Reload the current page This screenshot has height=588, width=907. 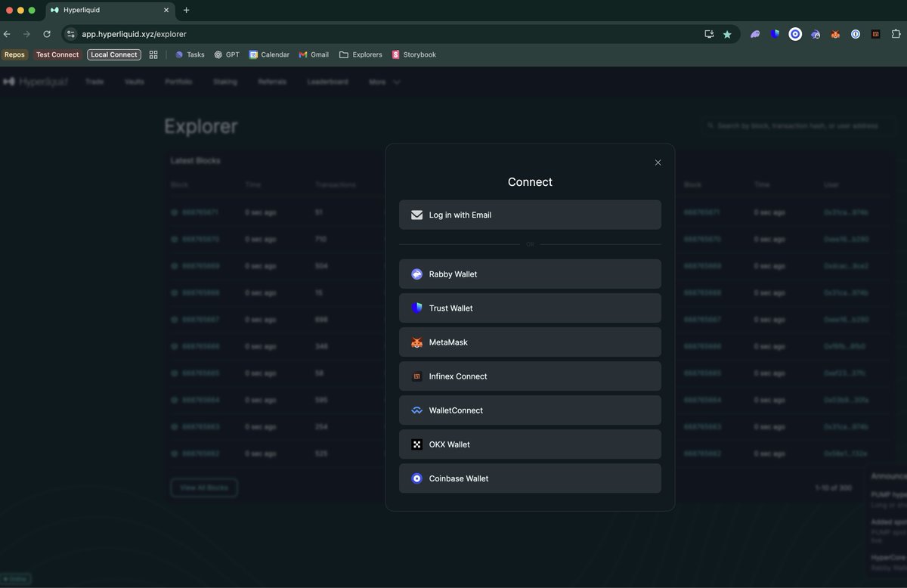47,34
